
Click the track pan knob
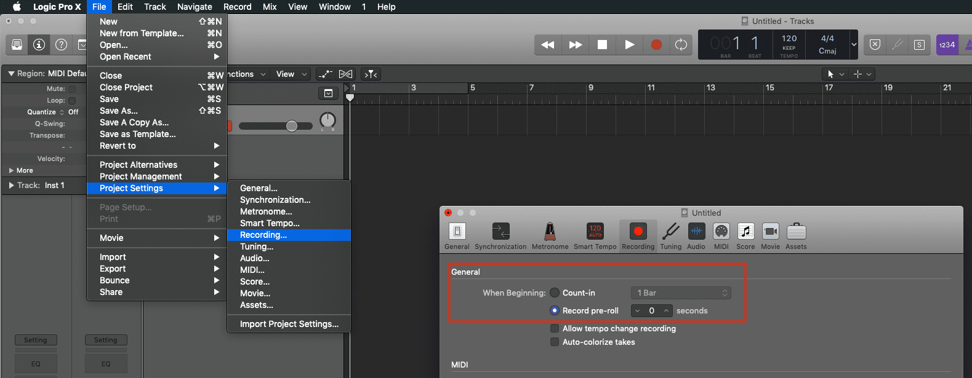pyautogui.click(x=327, y=120)
